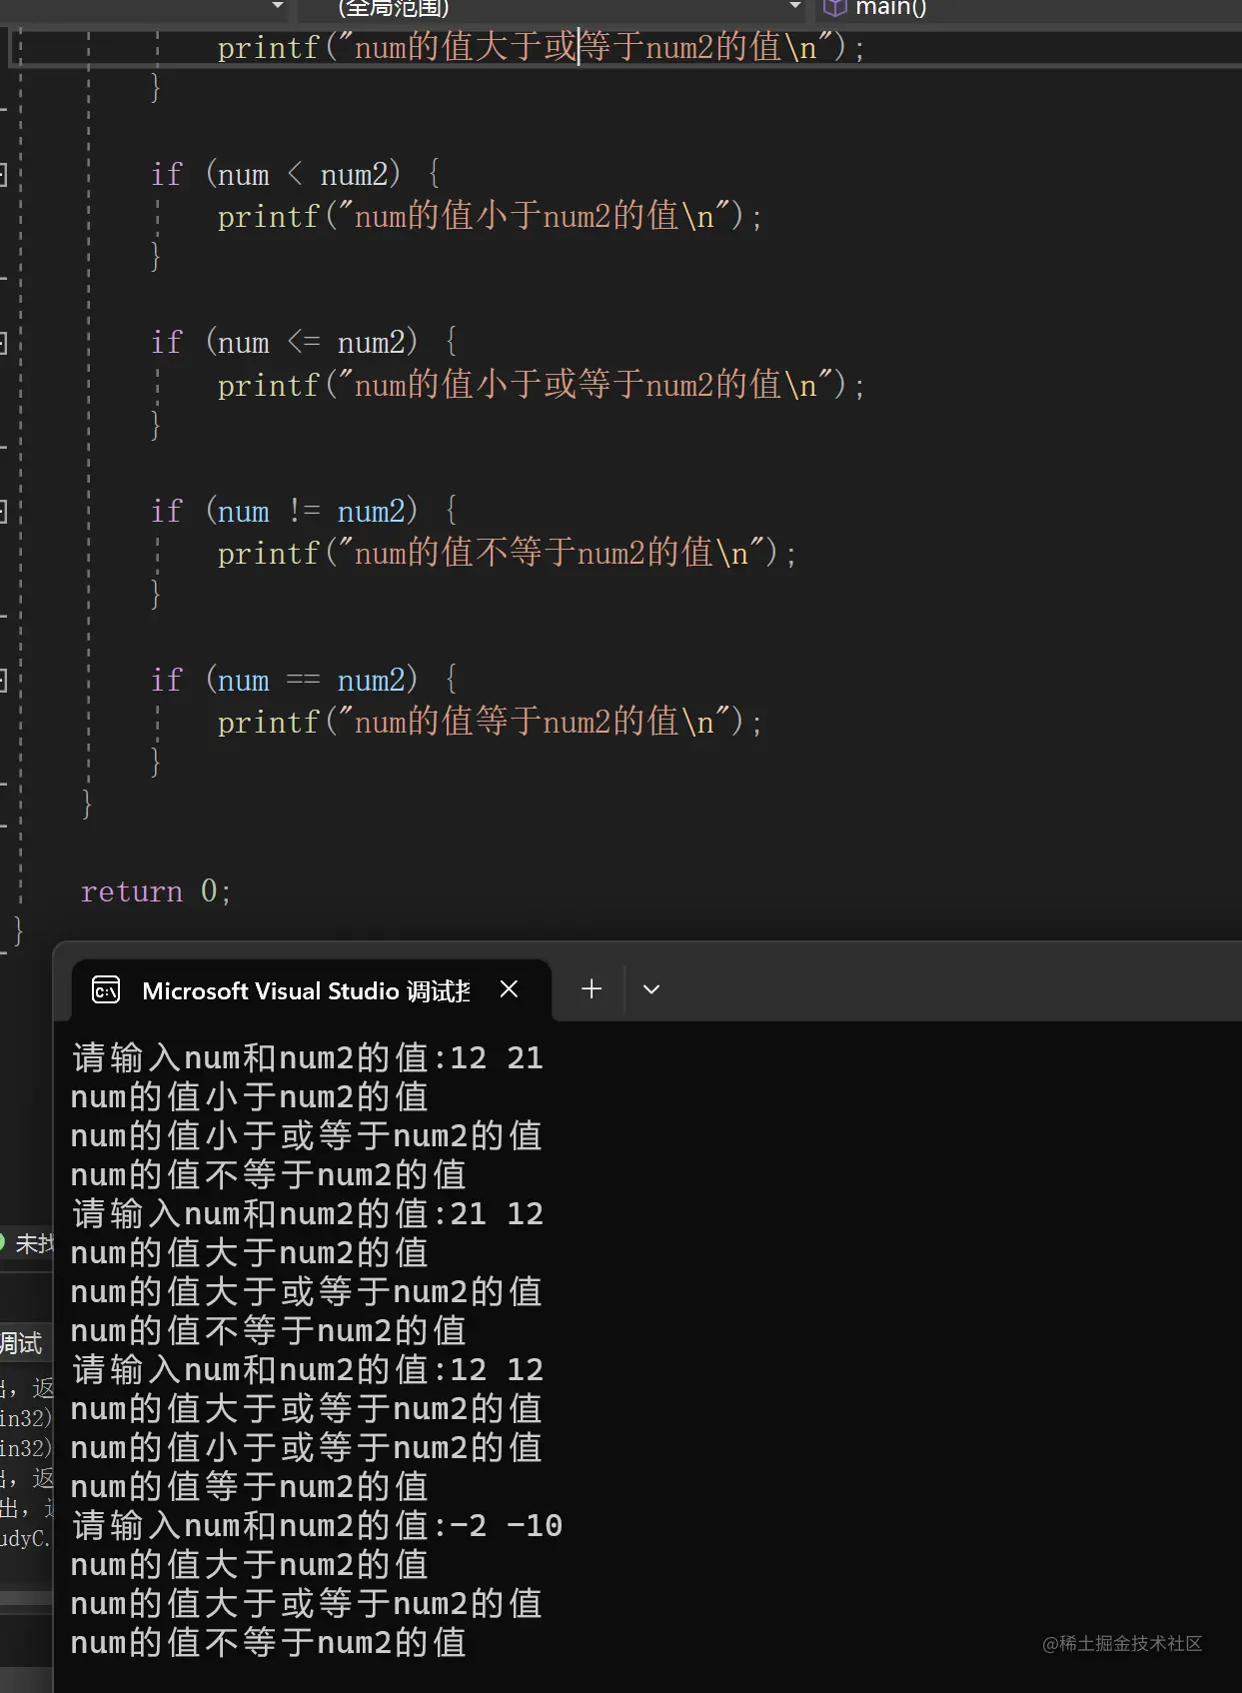Click the printf line printing num的值等于num2的值
Image resolution: width=1242 pixels, height=1693 pixels.
tap(490, 722)
